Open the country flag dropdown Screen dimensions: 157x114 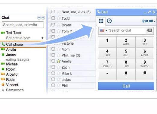tap(103, 30)
